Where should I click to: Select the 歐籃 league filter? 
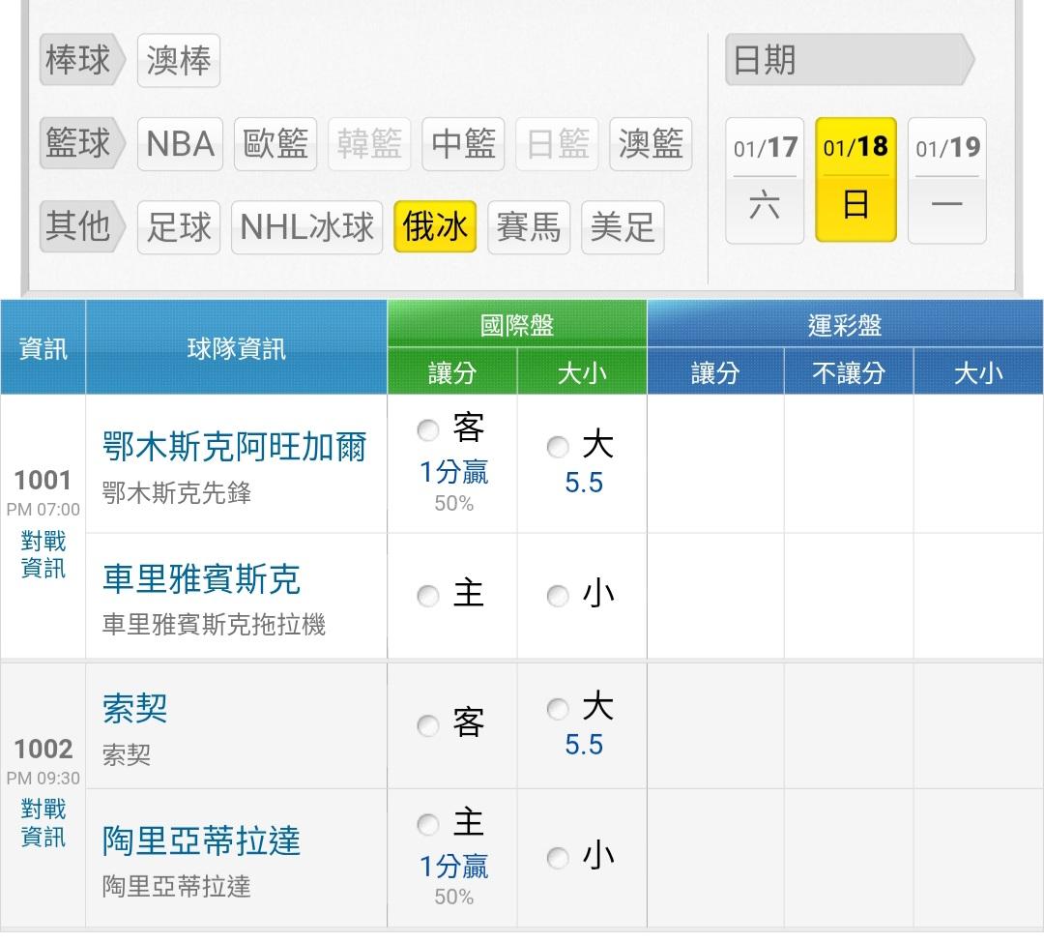pos(275,144)
